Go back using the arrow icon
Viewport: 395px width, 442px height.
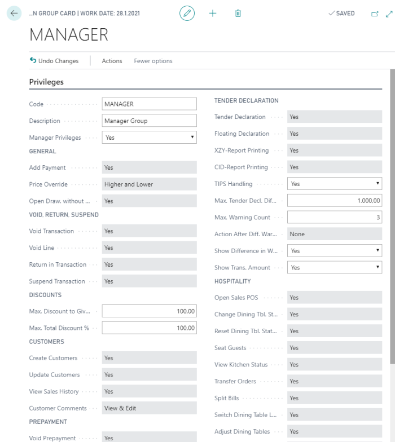coord(14,14)
